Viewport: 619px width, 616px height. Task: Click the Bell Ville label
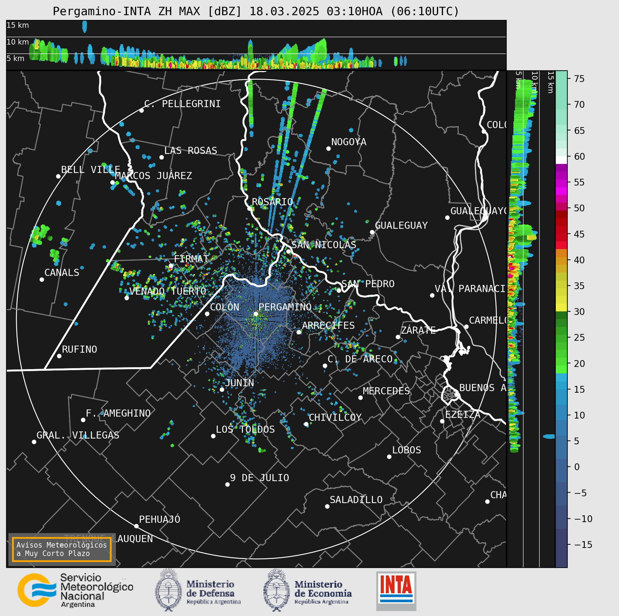(x=91, y=170)
